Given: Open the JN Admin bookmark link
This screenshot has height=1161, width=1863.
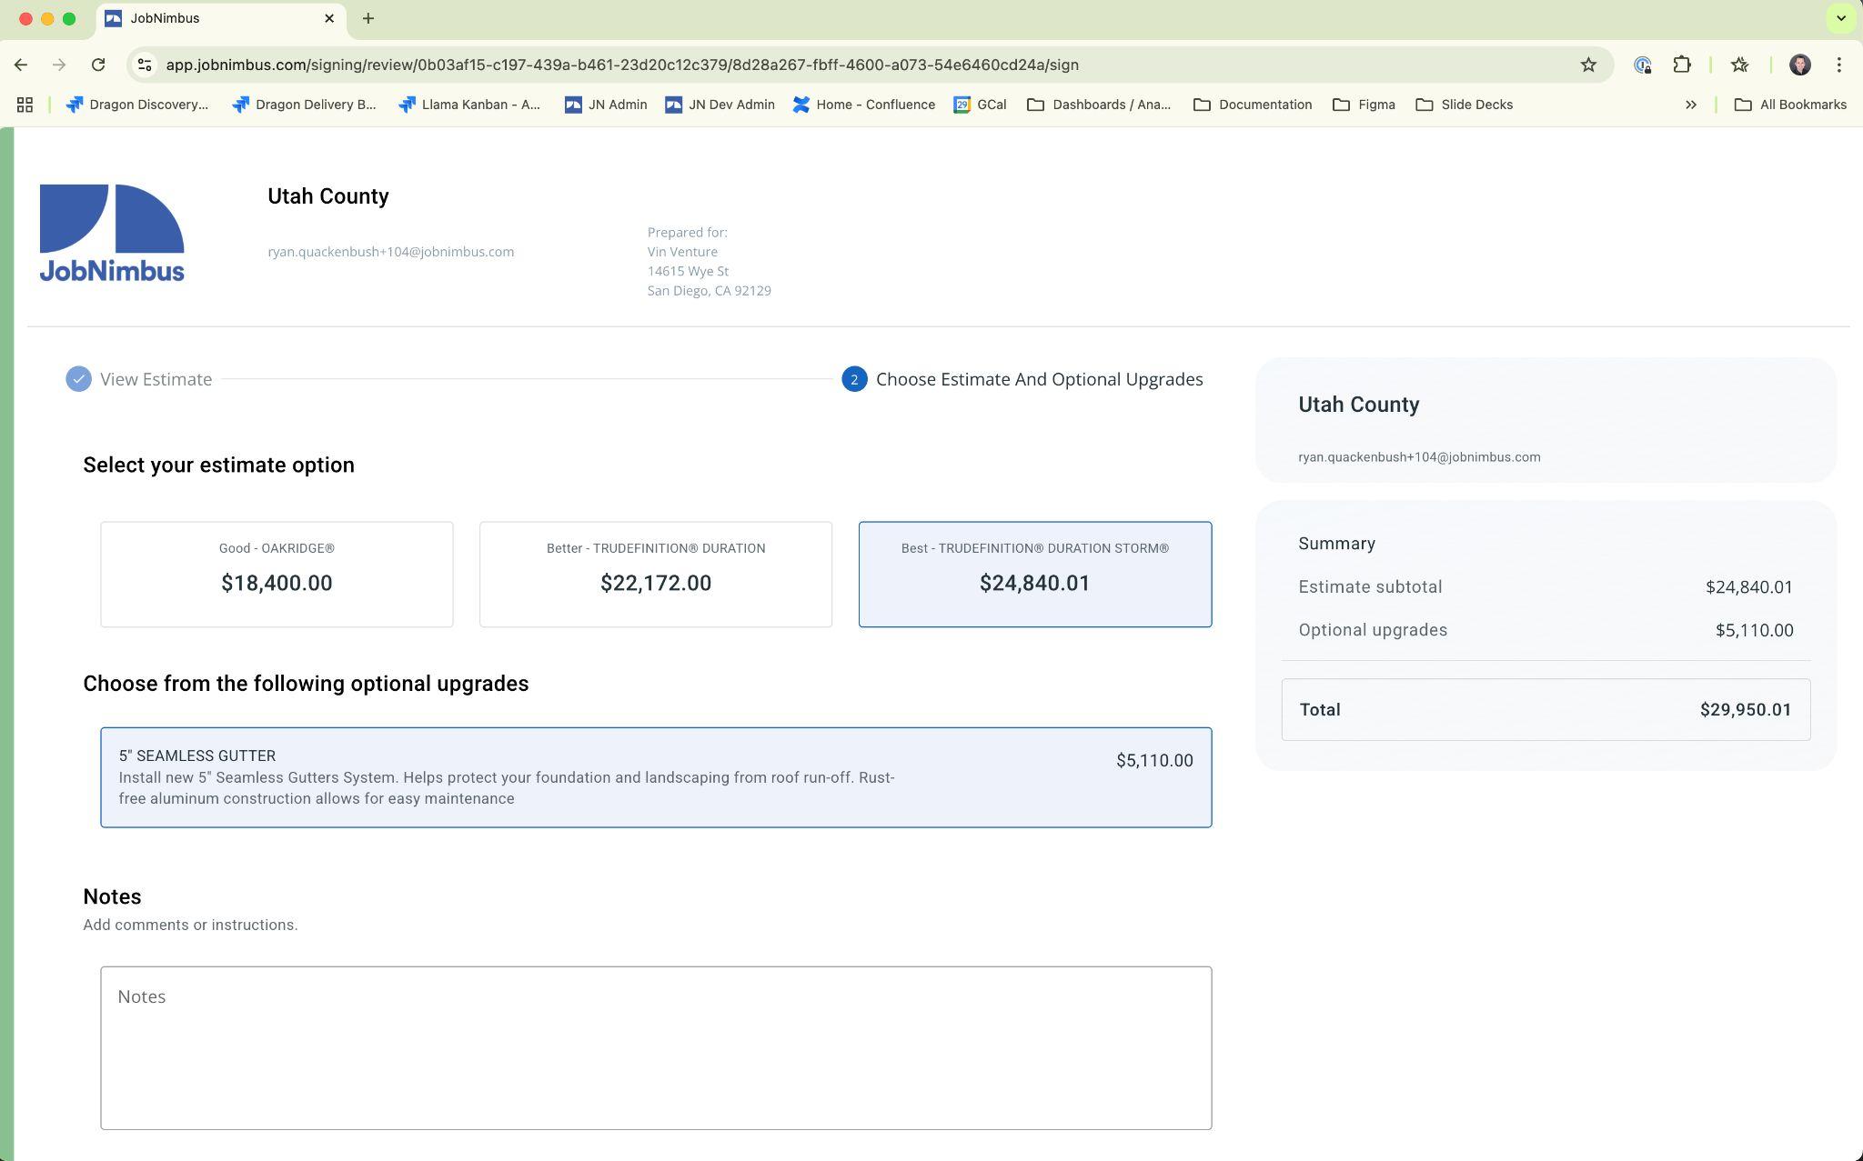Looking at the screenshot, I should pos(606,105).
